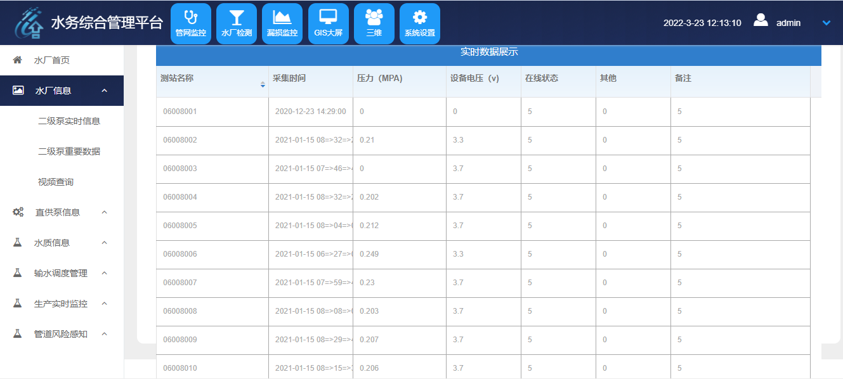Viewport: 843px width, 379px height.
Task: Select 二级泵实时信息 submenu item
Action: [69, 121]
